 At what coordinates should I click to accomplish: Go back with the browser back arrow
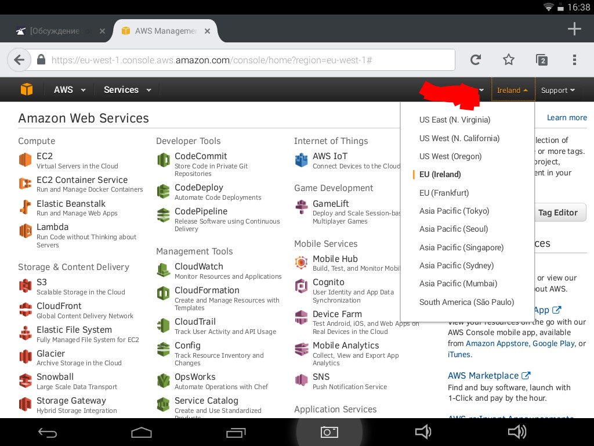[19, 60]
